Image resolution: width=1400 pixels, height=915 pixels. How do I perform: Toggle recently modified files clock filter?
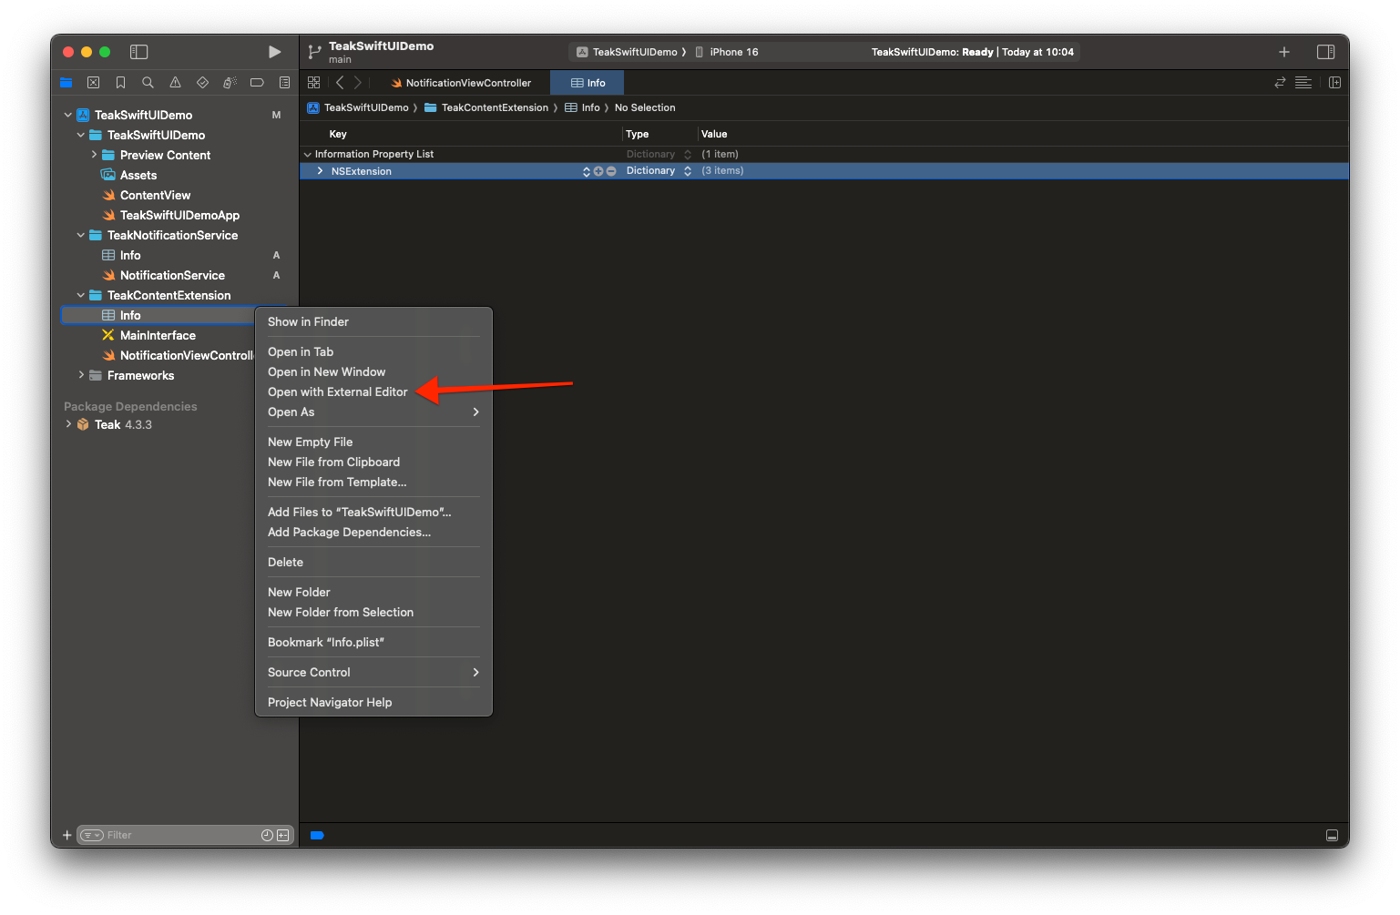[267, 835]
